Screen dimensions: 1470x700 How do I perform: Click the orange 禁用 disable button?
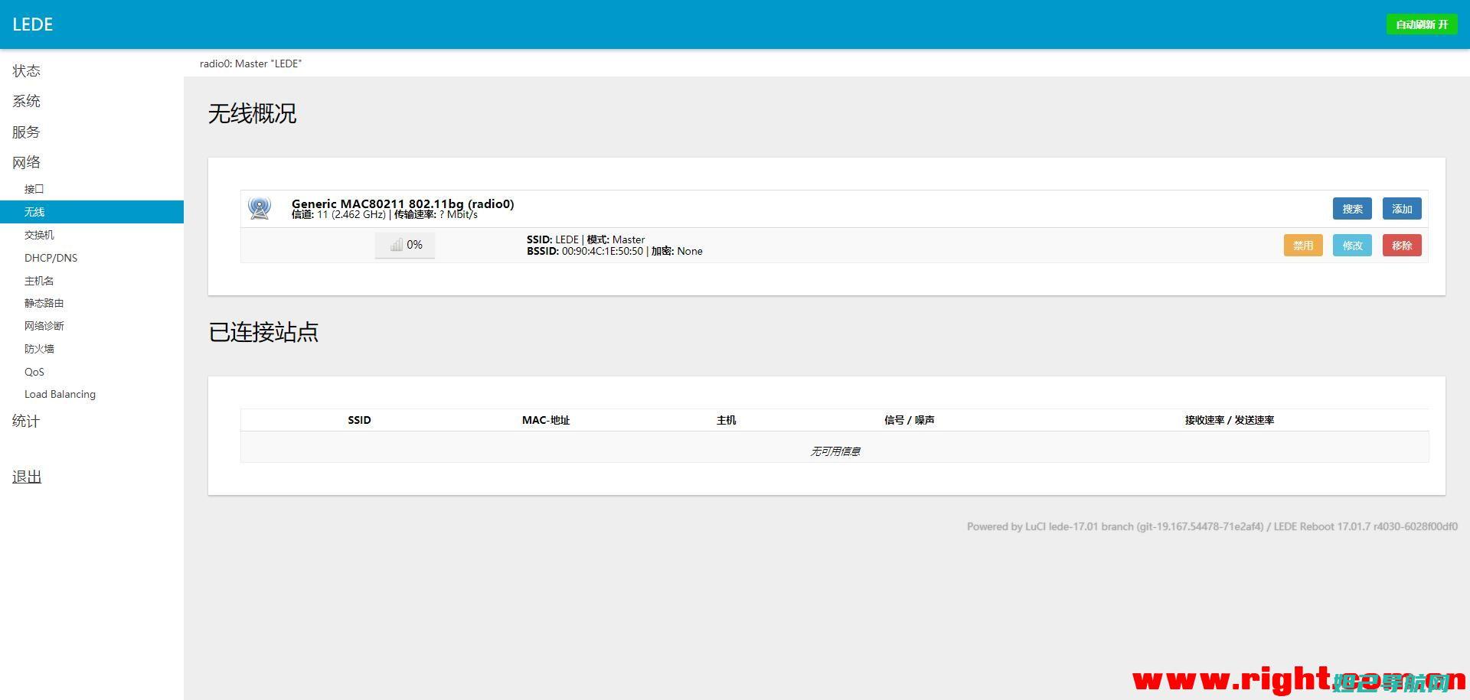click(1303, 246)
